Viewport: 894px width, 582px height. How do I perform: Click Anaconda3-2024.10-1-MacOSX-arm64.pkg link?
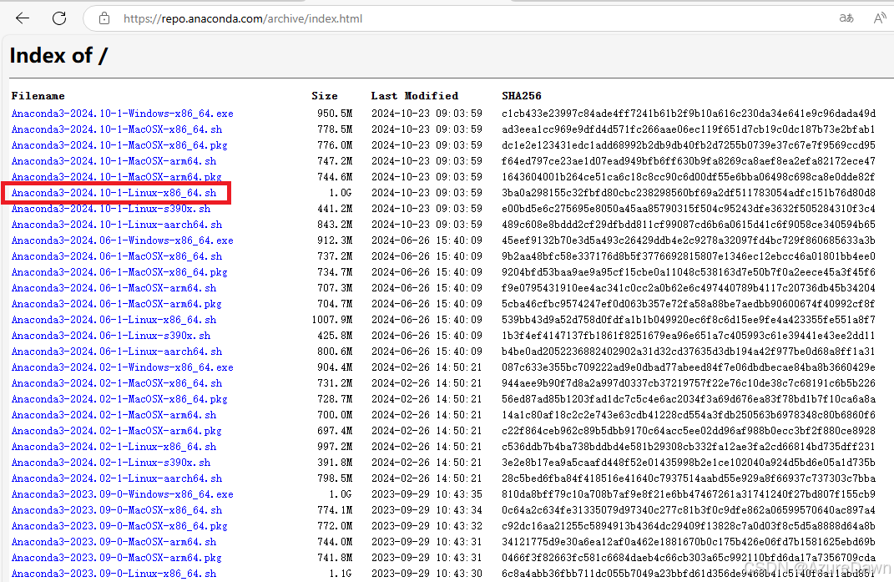coord(116,177)
